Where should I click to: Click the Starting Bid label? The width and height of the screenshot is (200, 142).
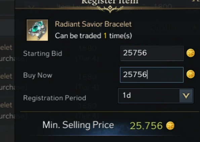[x=43, y=54]
